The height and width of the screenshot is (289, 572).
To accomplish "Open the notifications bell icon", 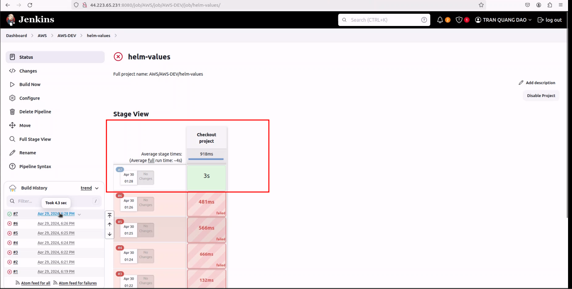I will [440, 20].
